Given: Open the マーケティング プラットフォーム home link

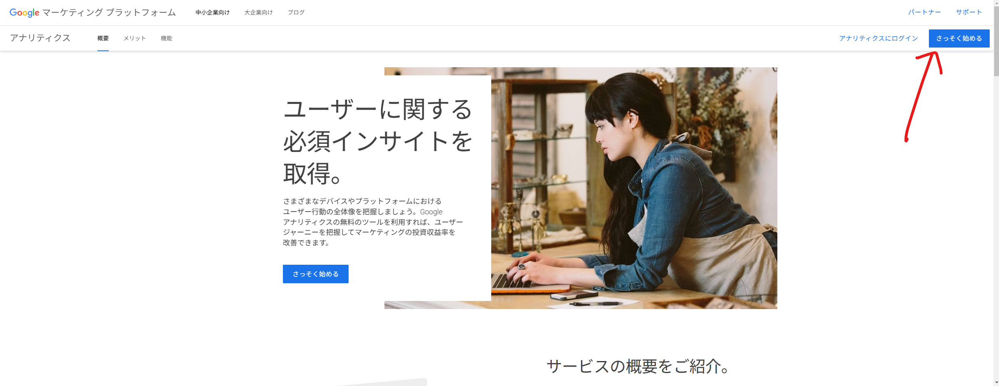Looking at the screenshot, I should (x=109, y=12).
